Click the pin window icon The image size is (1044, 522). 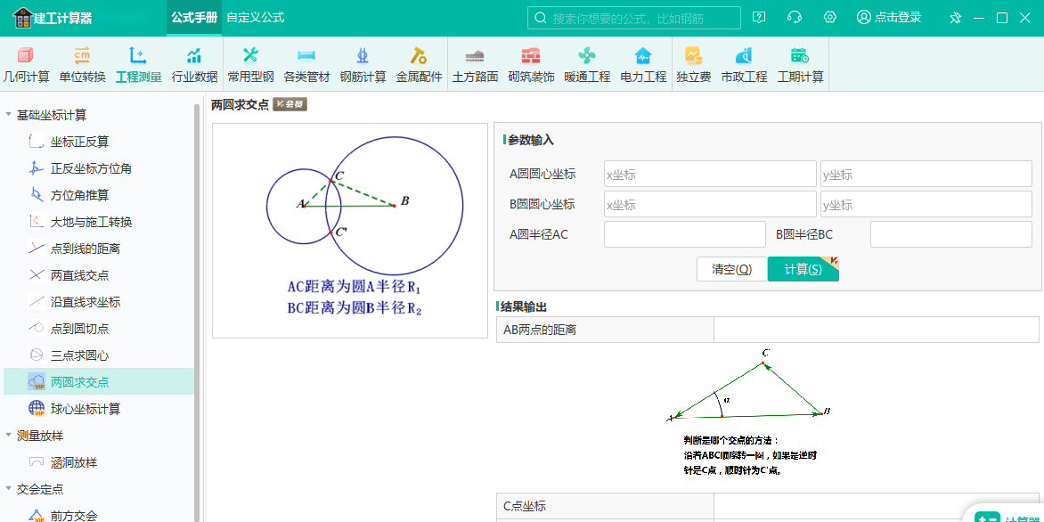pos(955,18)
